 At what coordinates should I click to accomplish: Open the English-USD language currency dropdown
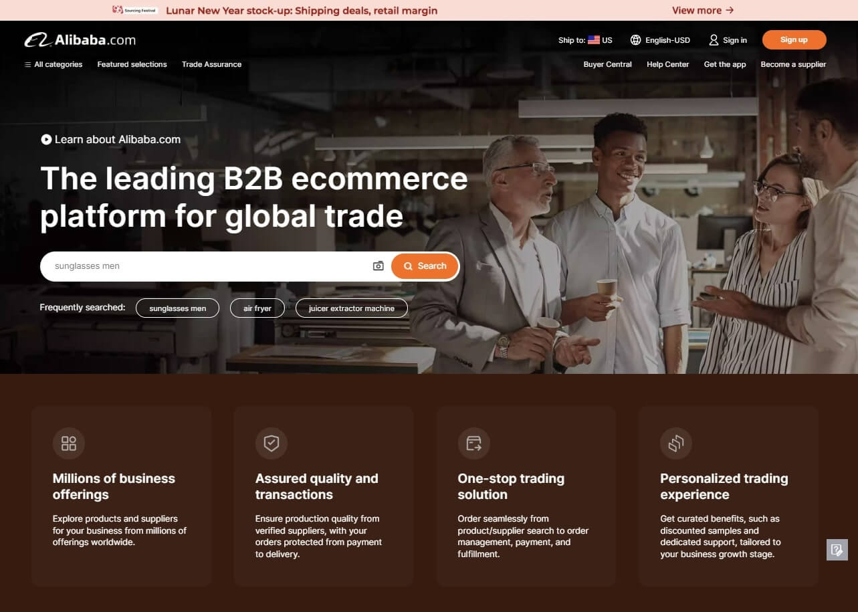click(667, 40)
